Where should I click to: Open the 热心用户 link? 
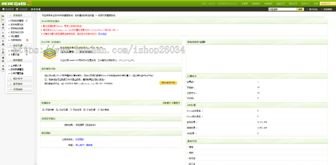coord(80,145)
